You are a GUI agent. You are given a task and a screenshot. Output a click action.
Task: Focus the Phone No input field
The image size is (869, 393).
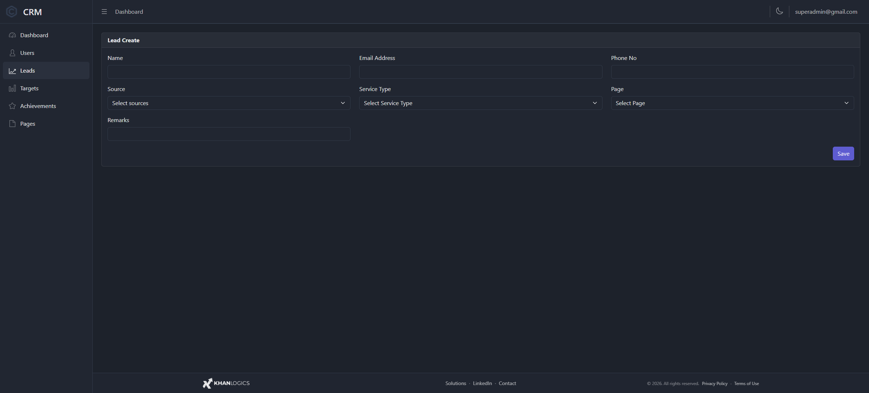[x=732, y=72]
